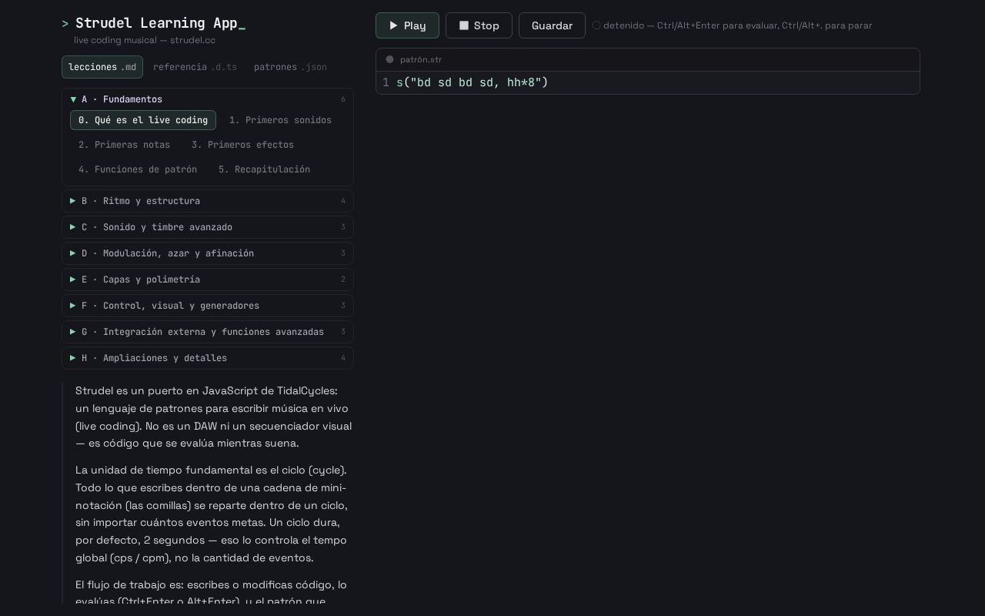Open the patrones .json tab
Viewport: 985px width, 616px height.
click(x=290, y=67)
